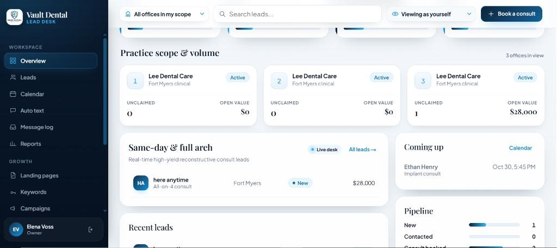Click the Overview grid icon
This screenshot has height=248, width=557.
(x=13, y=61)
